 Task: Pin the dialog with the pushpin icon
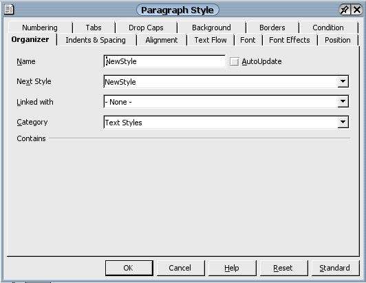click(x=345, y=10)
